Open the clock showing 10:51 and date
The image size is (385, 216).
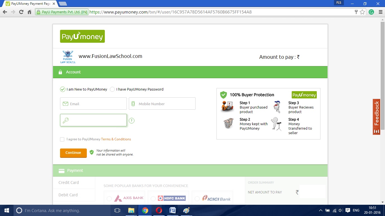click(373, 210)
